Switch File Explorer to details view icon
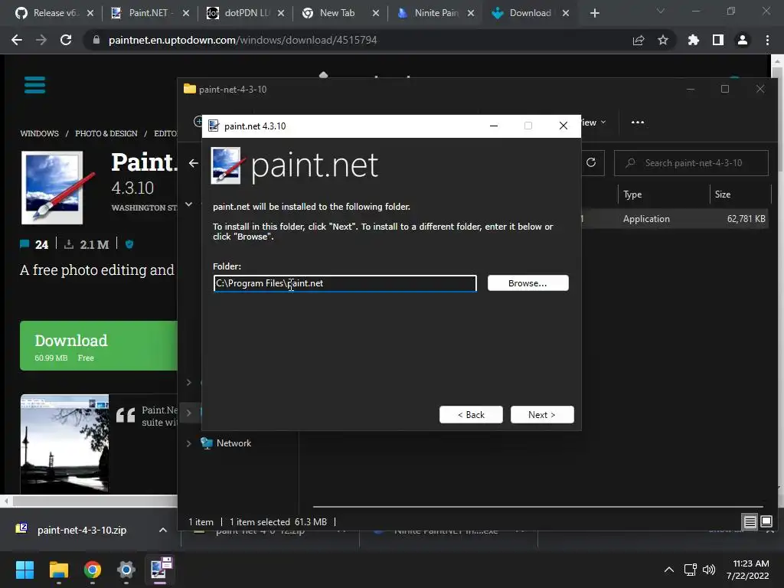Viewport: 784px width, 588px height. [750, 522]
